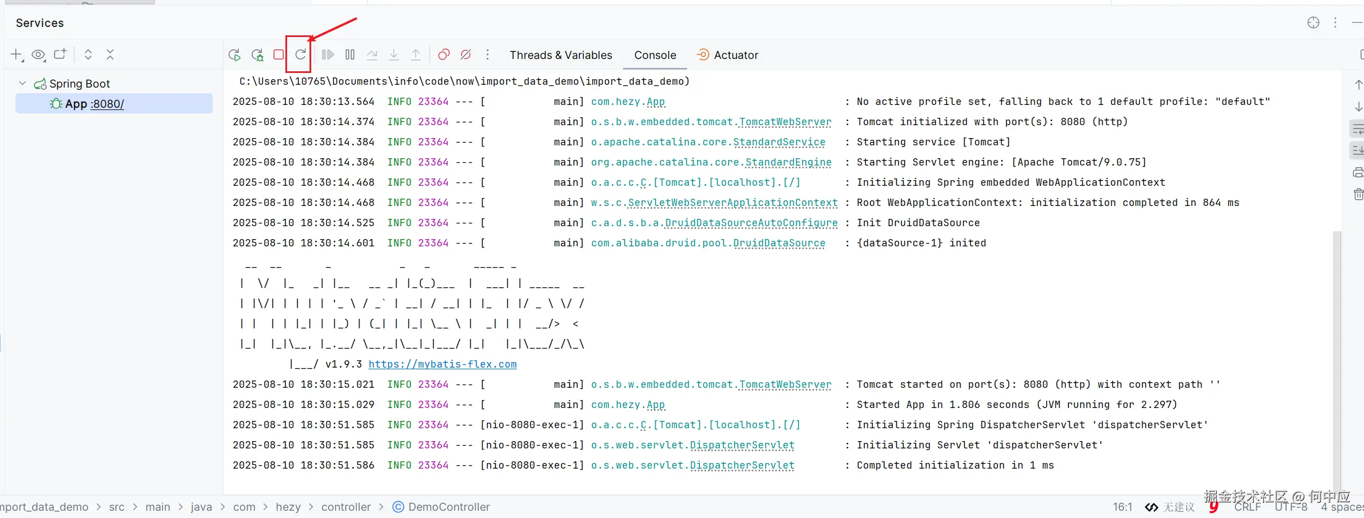This screenshot has width=1364, height=518.
Task: Click the Step Into icon
Action: point(394,54)
